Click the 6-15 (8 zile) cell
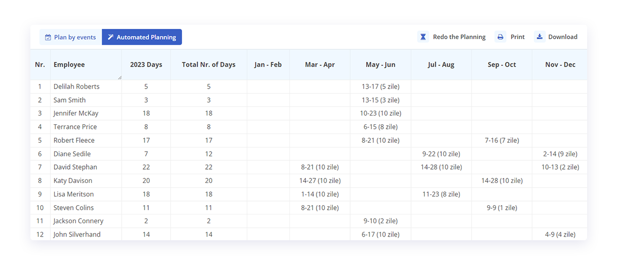 [381, 127]
